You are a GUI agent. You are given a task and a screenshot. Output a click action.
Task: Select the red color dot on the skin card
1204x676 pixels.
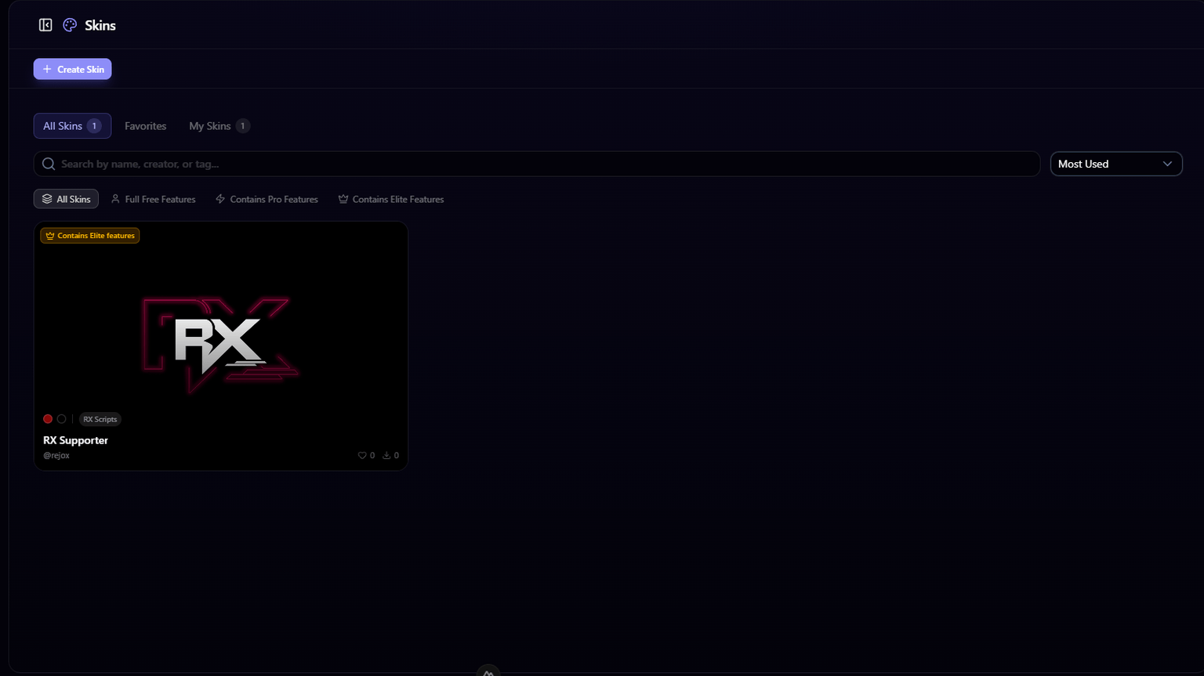(x=48, y=418)
